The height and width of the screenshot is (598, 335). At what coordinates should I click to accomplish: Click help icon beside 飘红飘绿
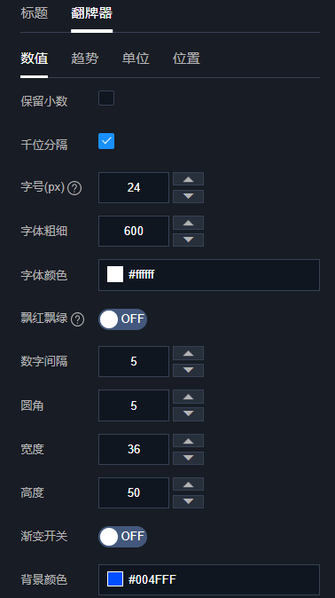[77, 319]
